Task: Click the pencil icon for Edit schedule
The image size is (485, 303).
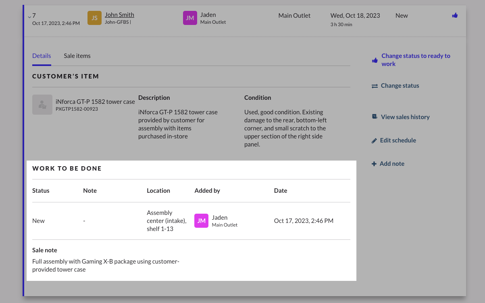Action: coord(374,141)
